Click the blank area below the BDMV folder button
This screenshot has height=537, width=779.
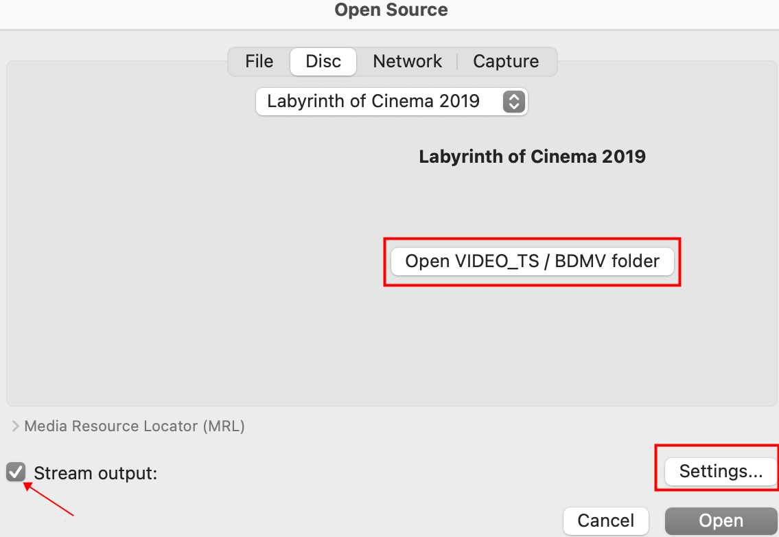click(532, 343)
